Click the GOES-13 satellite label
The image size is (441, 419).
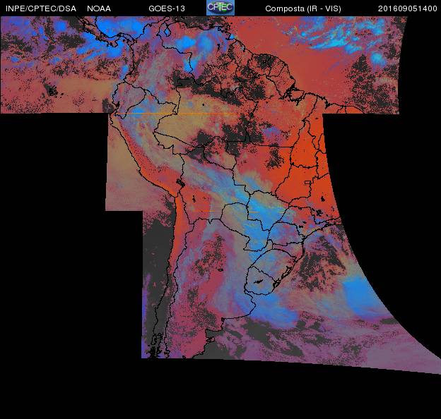pos(167,8)
